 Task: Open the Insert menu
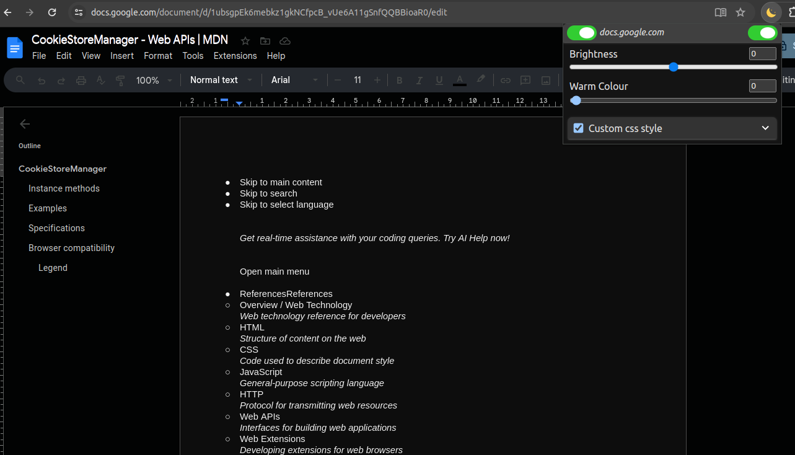coord(122,56)
